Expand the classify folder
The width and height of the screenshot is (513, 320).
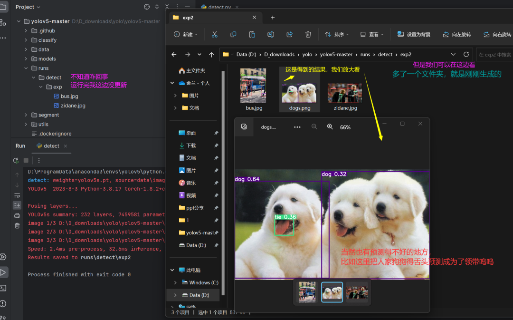pyautogui.click(x=26, y=40)
